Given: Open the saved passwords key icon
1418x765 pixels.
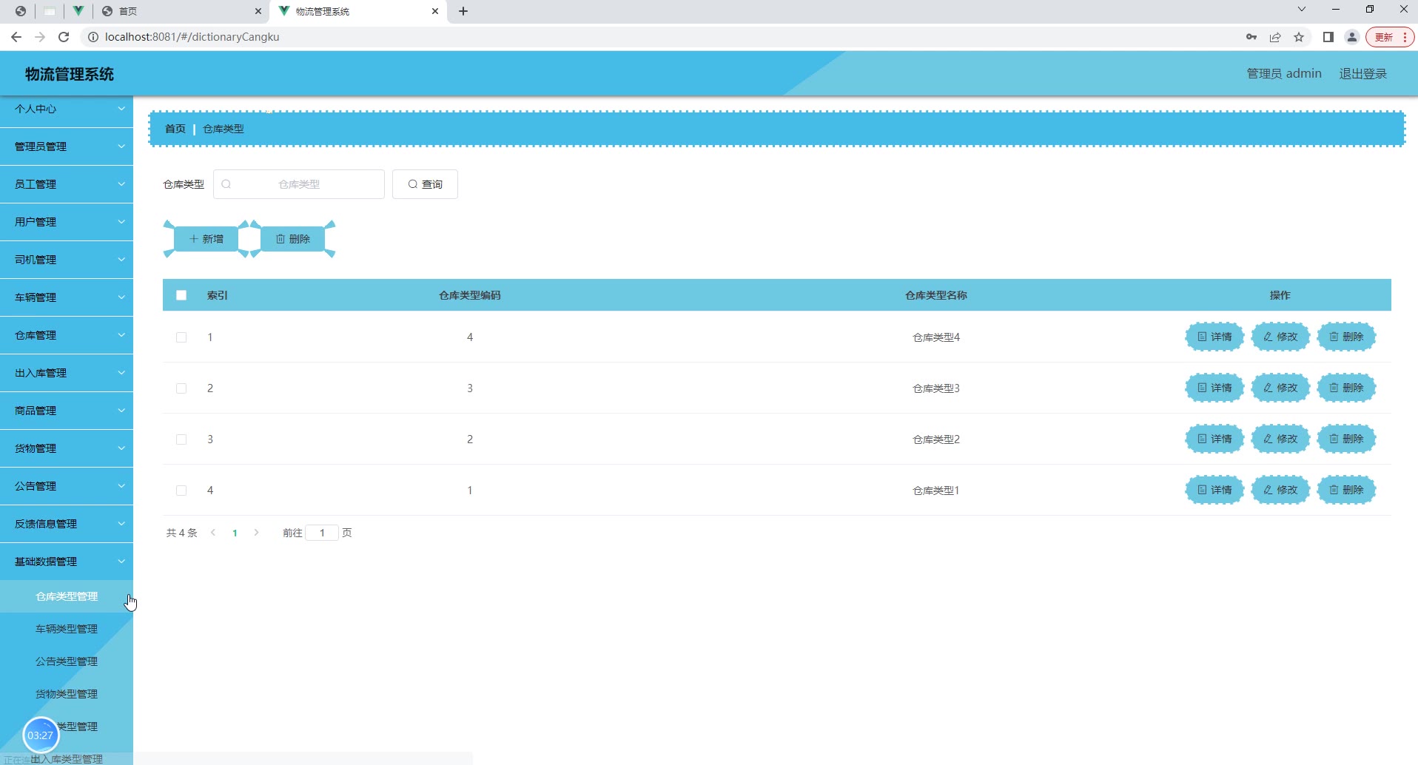Looking at the screenshot, I should click(1251, 37).
